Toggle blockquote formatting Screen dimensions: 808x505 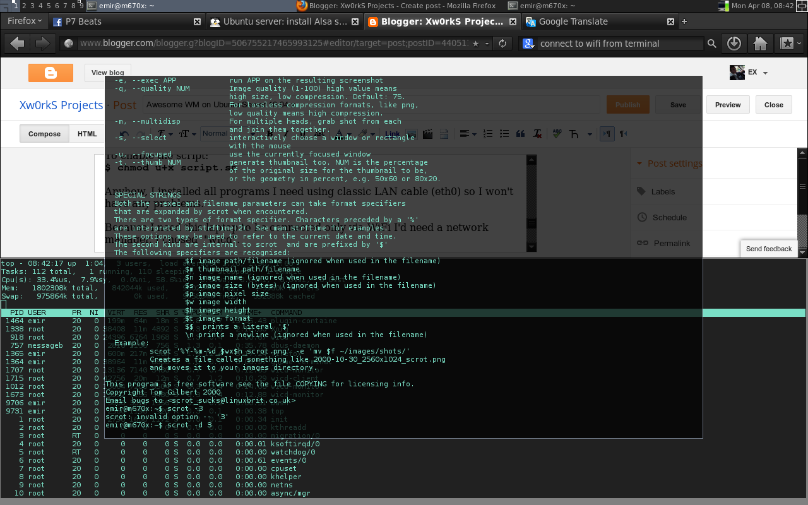click(520, 134)
